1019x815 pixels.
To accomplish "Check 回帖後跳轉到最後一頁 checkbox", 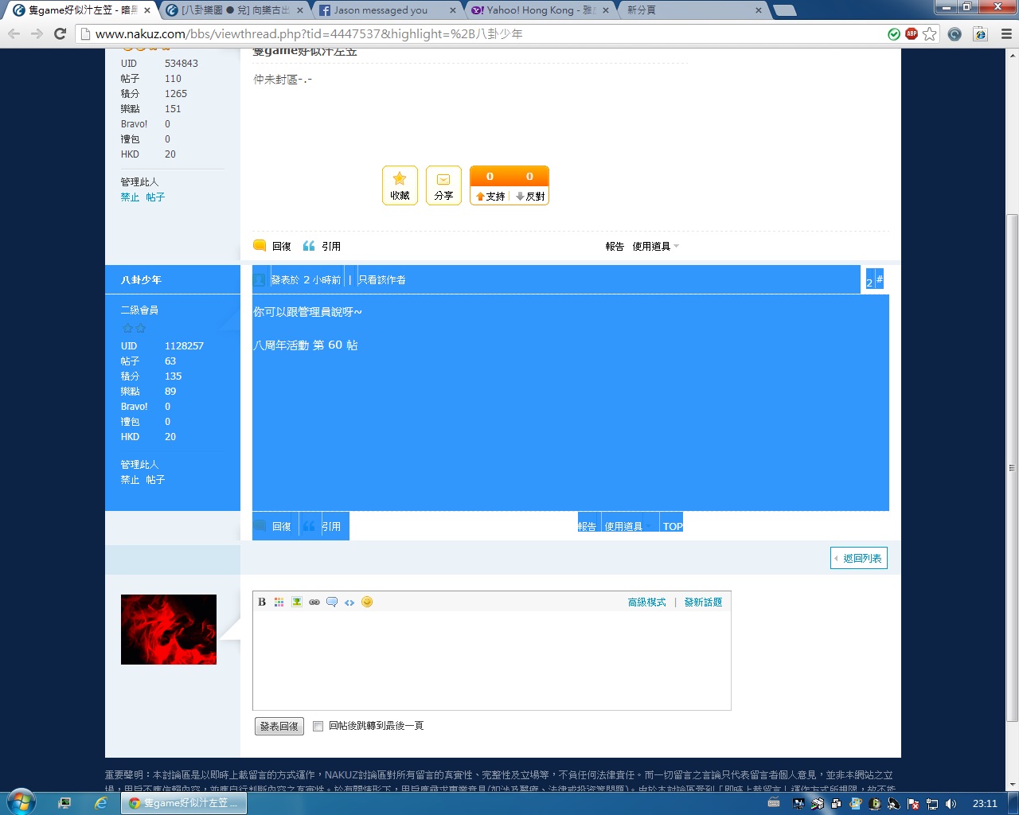I will 318,726.
